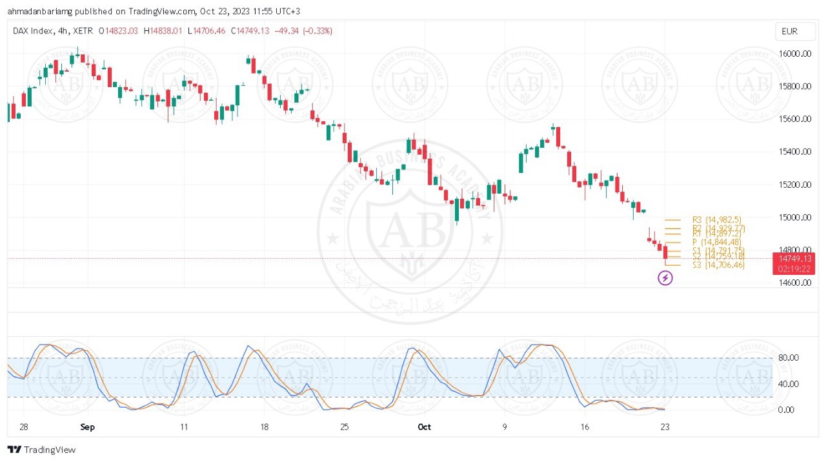
Task: Click the 02:19:22 bar countdown timer
Action: [794, 268]
